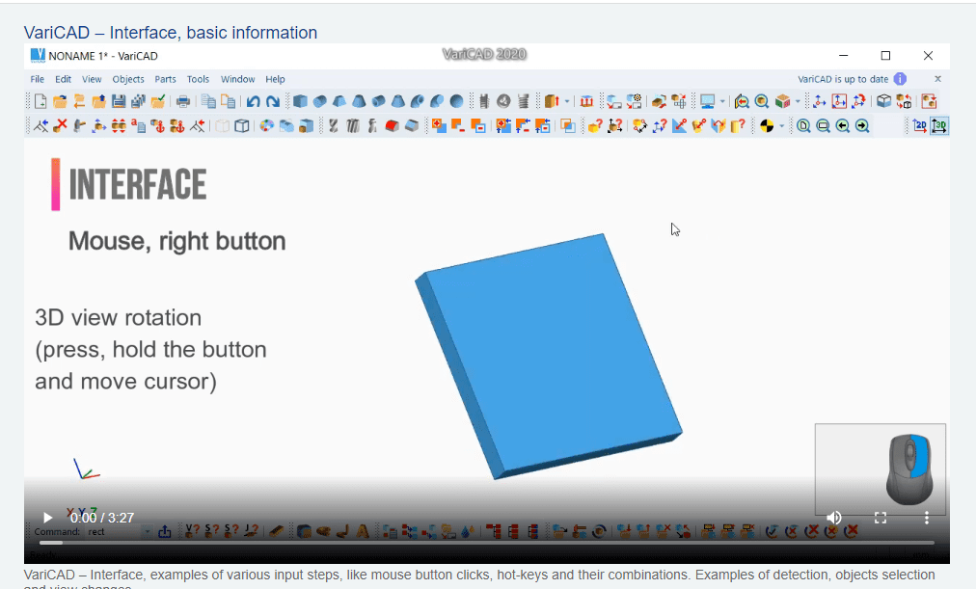Open the video more options menu

(x=926, y=518)
